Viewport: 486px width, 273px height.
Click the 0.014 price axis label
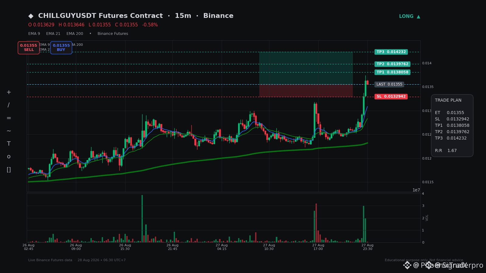tap(427, 63)
